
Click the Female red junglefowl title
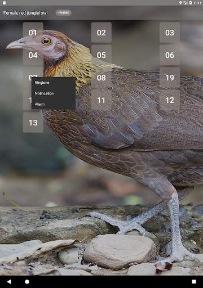25,13
